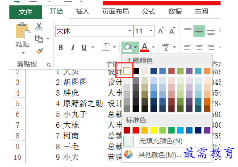Select row header 10
Viewport: 238px width, 167px height.
coord(17,157)
